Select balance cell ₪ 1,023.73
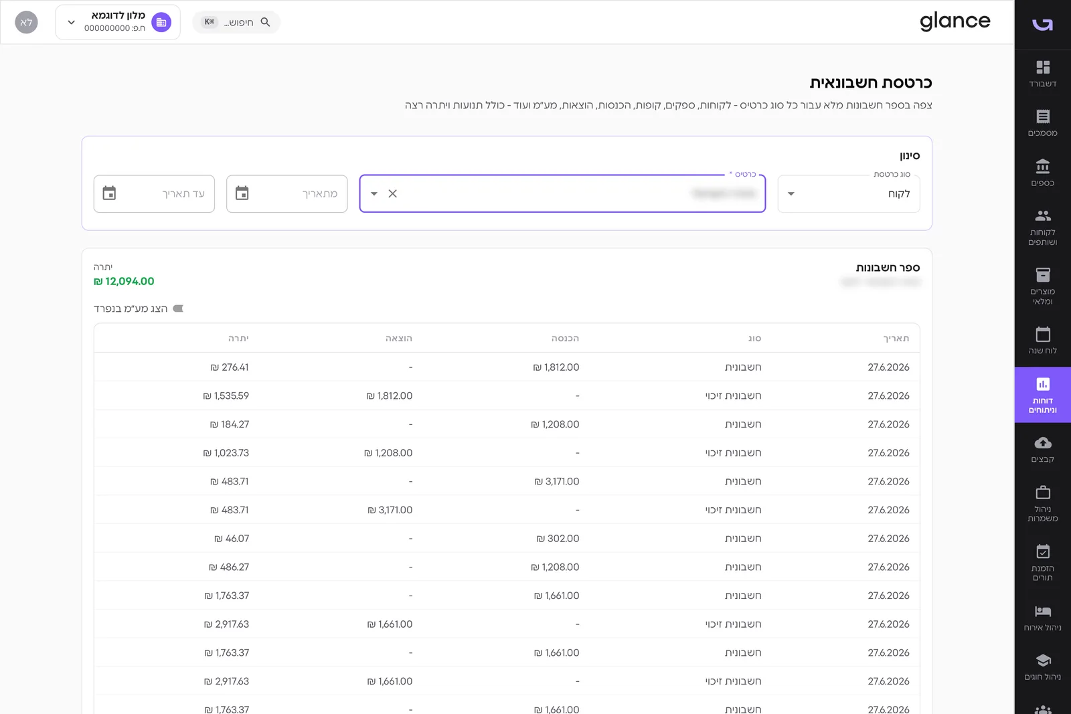Image resolution: width=1071 pixels, height=714 pixels. 226,453
